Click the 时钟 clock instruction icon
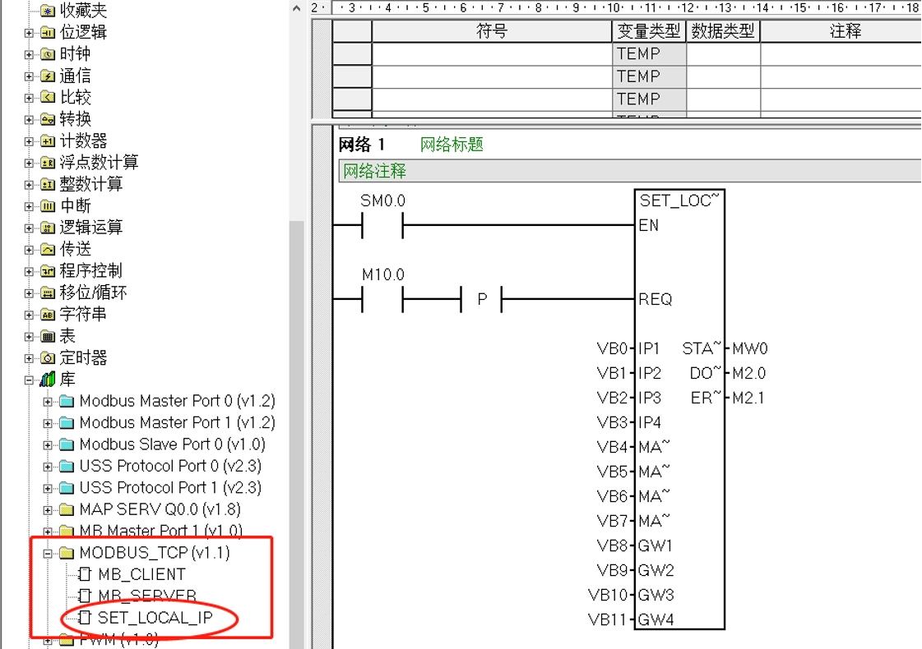The image size is (922, 649). pyautogui.click(x=48, y=54)
